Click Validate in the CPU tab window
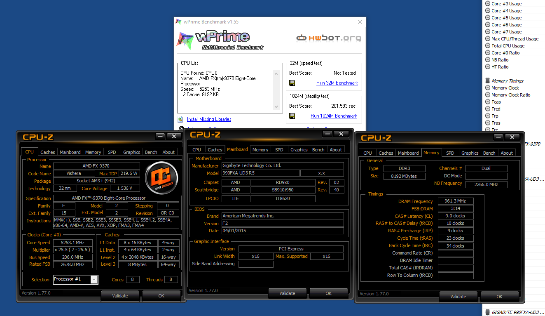The height and width of the screenshot is (316, 545). [120, 295]
